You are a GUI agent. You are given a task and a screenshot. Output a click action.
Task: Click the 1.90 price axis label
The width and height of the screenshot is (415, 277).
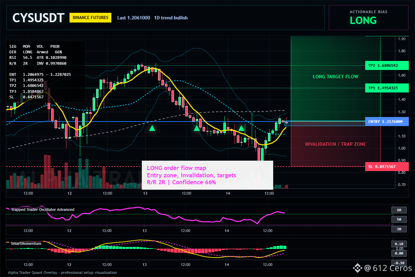pyautogui.click(x=402, y=39)
